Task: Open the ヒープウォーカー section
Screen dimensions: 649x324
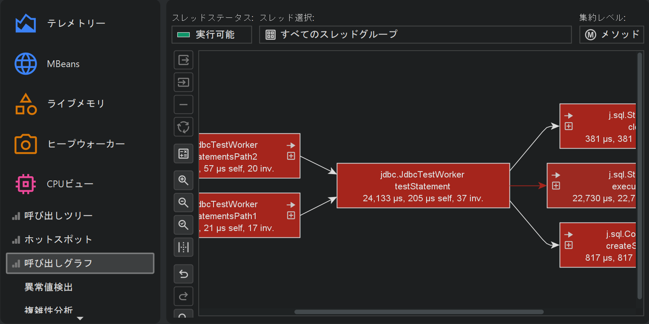Action: pos(86,144)
